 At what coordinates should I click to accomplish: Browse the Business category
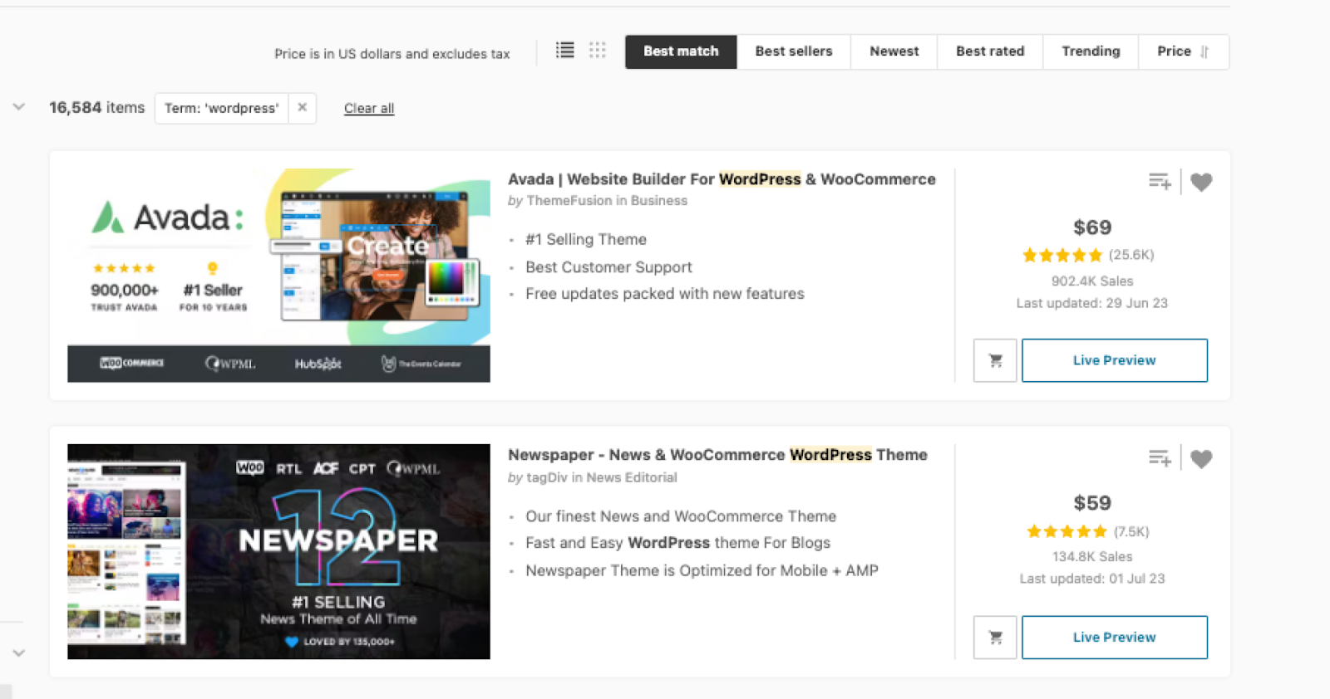659,201
